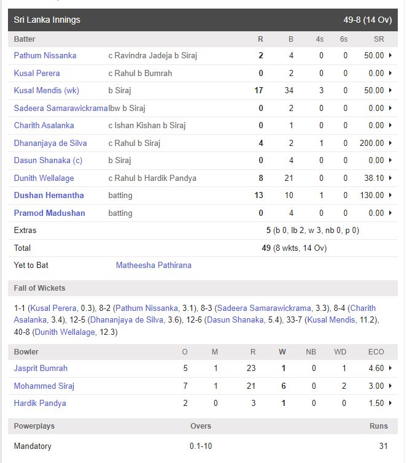Expand Hardik Pandya bowling row arrow
The image size is (407, 463).
[390, 404]
